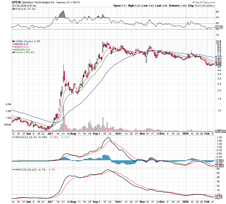This screenshot has width=226, height=204.
Task: Click the 4.95 last price tag on the right
Action: 218,64
